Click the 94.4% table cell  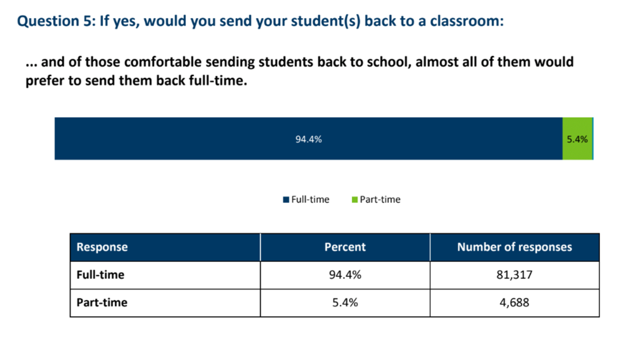point(345,275)
